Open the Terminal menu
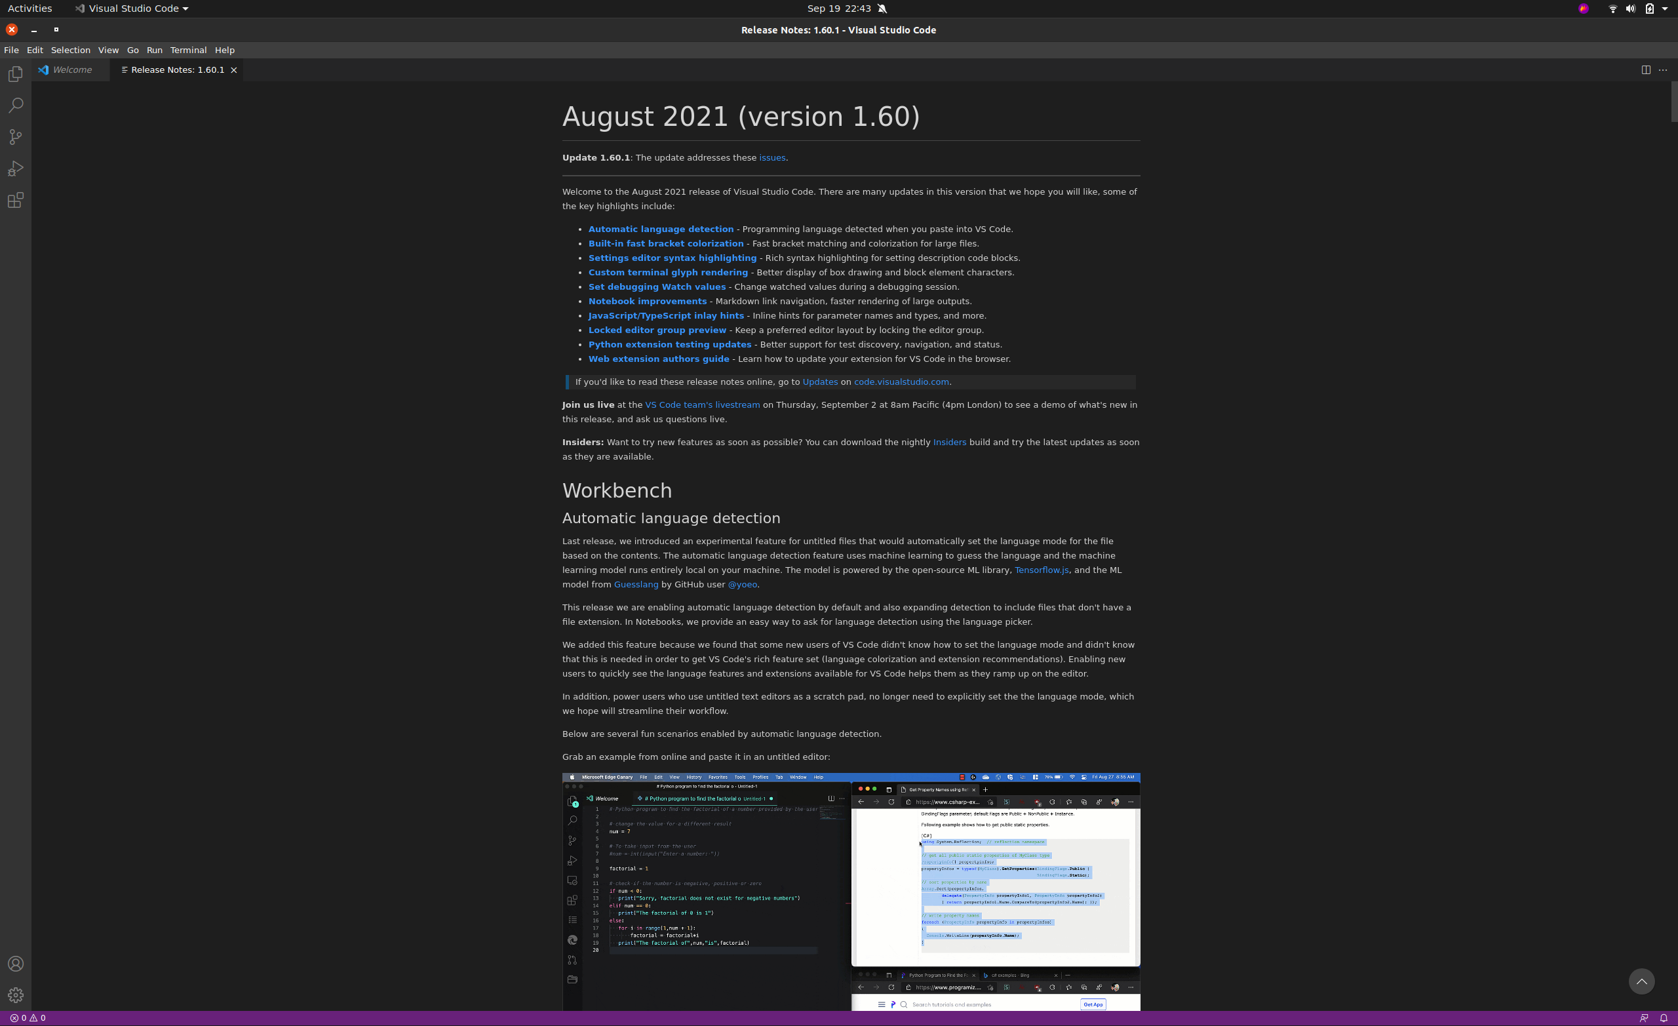Image resolution: width=1678 pixels, height=1026 pixels. 189,50
